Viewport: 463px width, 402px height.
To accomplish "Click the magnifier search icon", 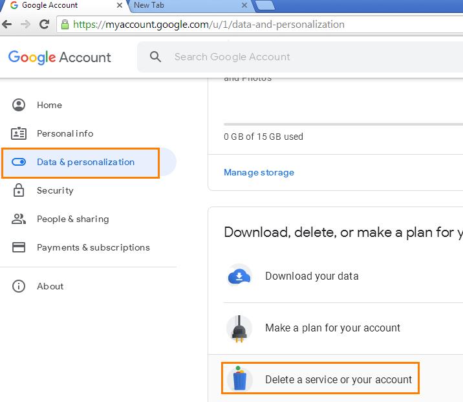I will [155, 56].
